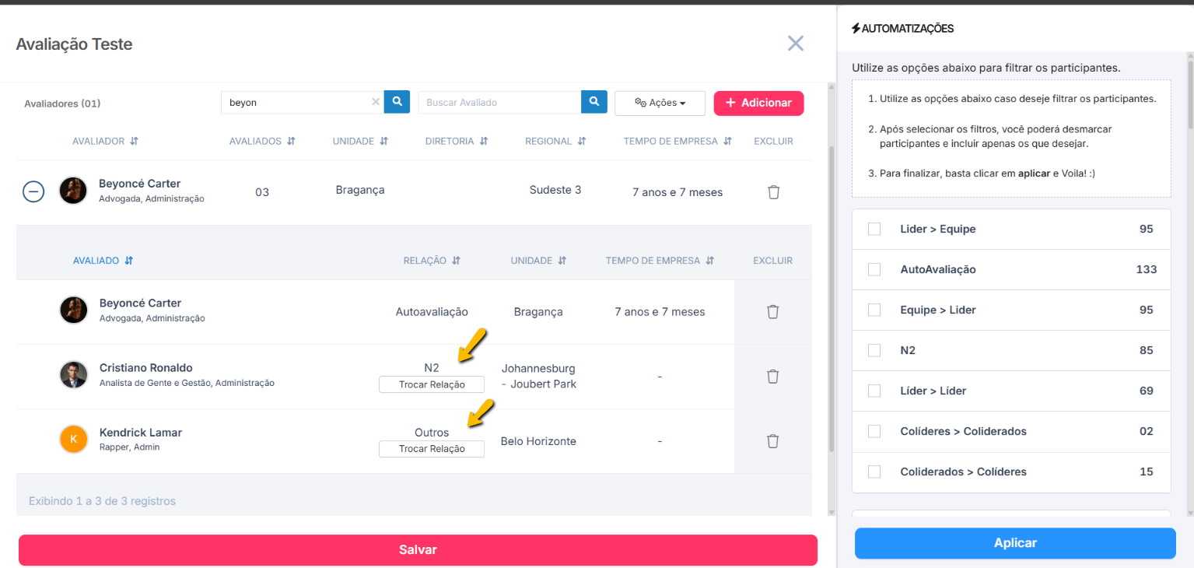Click Trocar Relação for Kendrick Lamar
The height and width of the screenshot is (568, 1194).
coord(432,449)
